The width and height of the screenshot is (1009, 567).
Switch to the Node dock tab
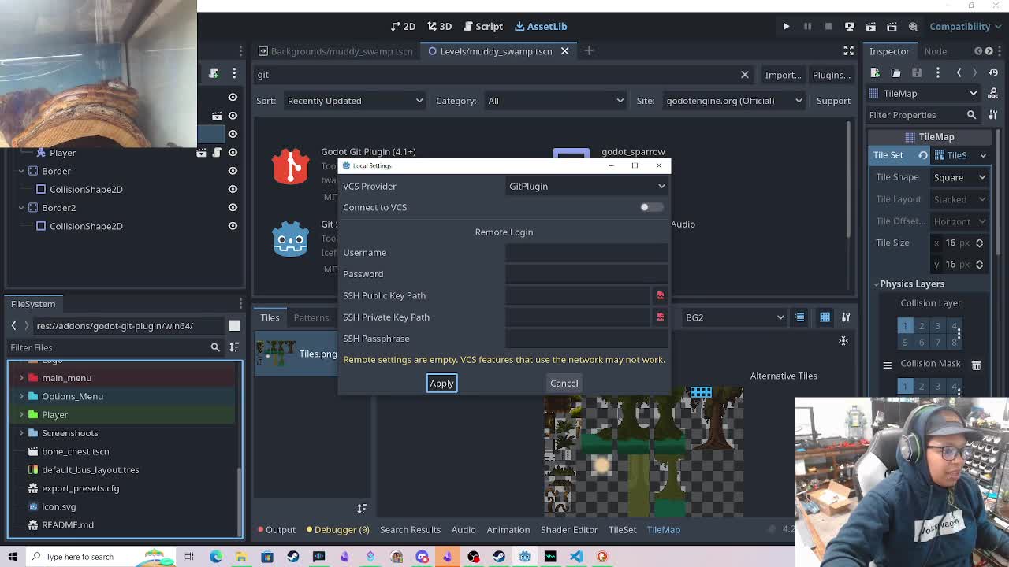tap(935, 51)
